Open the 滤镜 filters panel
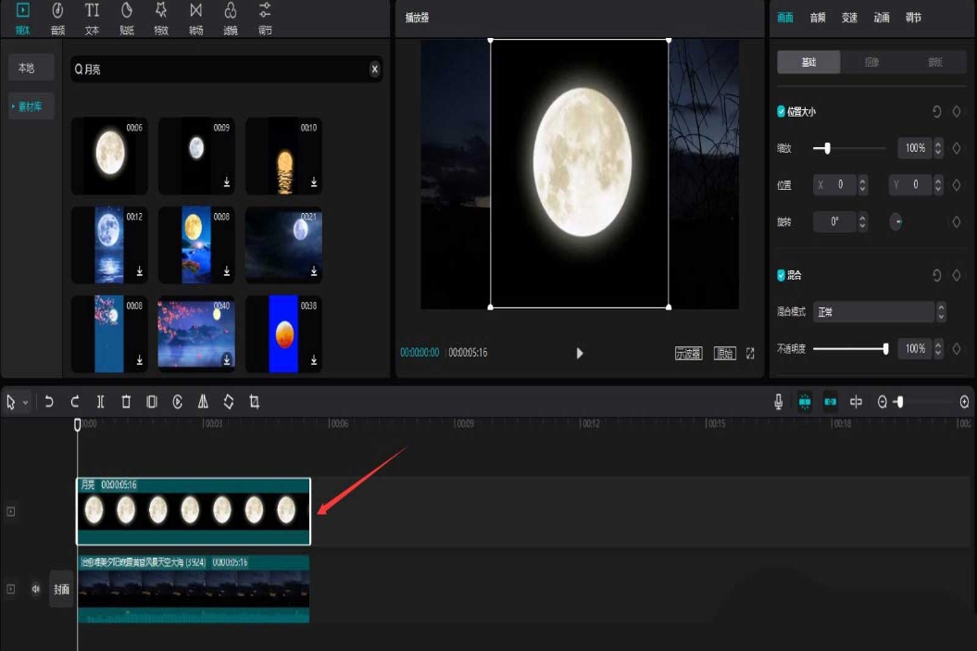This screenshot has width=977, height=651. click(231, 18)
